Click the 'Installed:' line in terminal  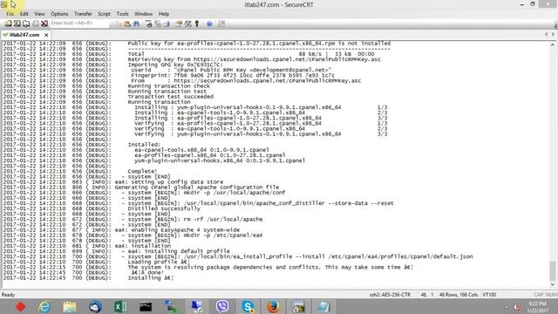coord(144,145)
